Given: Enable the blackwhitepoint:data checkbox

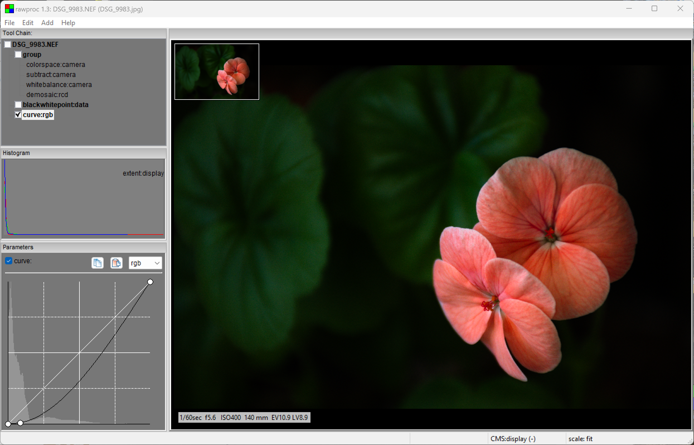Looking at the screenshot, I should tap(18, 105).
